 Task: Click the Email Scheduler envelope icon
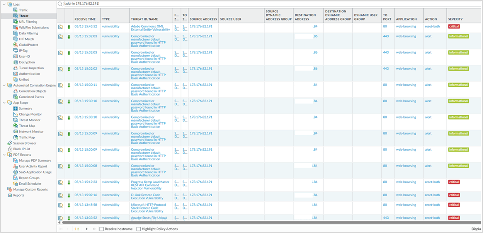pos(15,184)
